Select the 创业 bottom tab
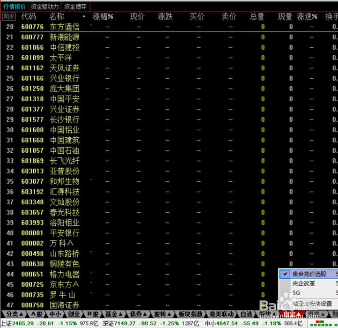The height and width of the screenshot is (328, 338). point(73,314)
